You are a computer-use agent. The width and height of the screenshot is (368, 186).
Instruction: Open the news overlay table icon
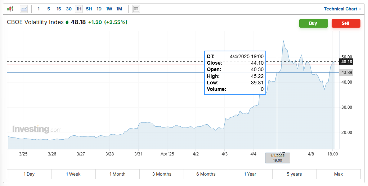[x=136, y=9]
